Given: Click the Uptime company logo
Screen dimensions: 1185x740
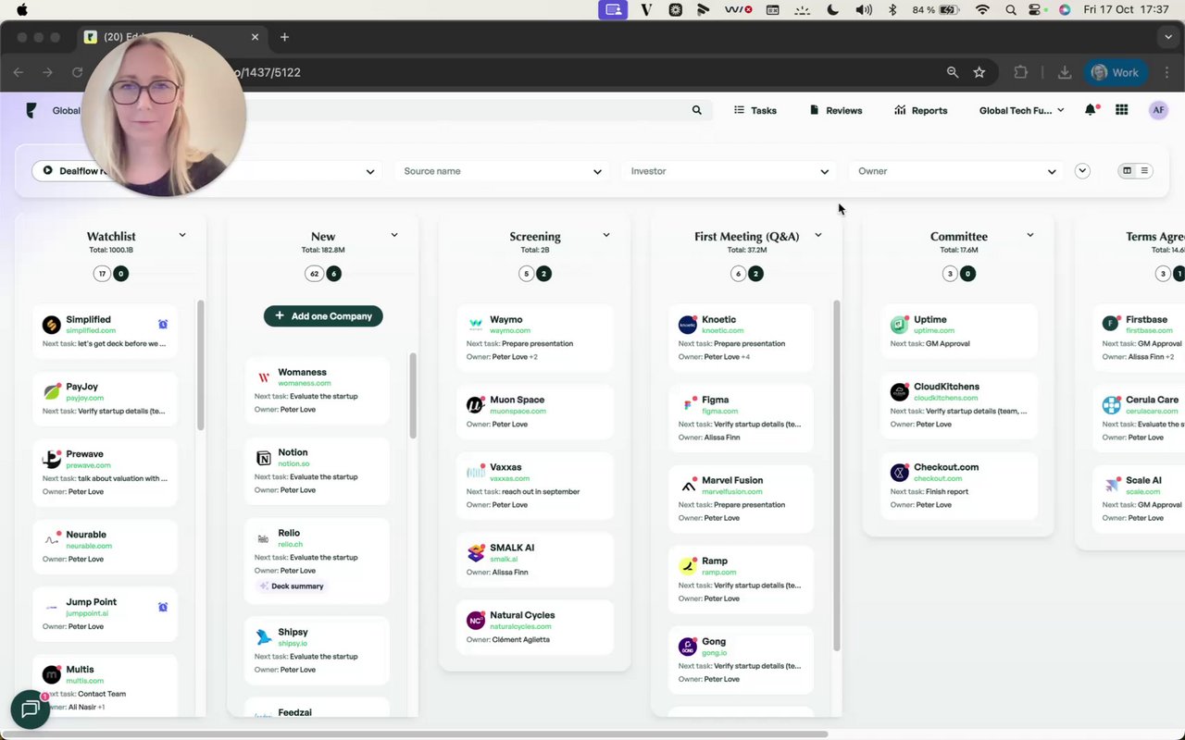Looking at the screenshot, I should [900, 325].
